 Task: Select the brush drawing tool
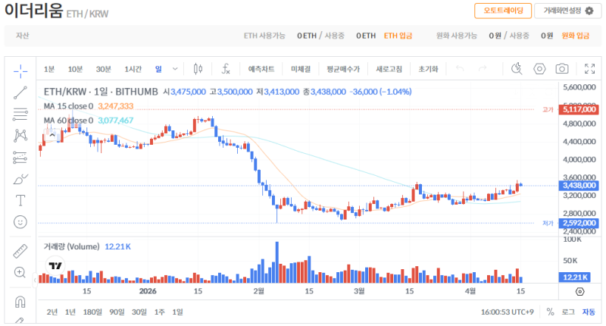click(x=20, y=179)
